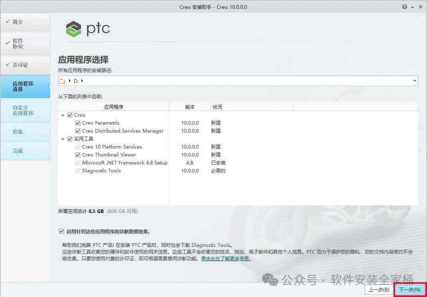Click the PTC logo
This screenshot has width=427, height=297.
(x=88, y=29)
